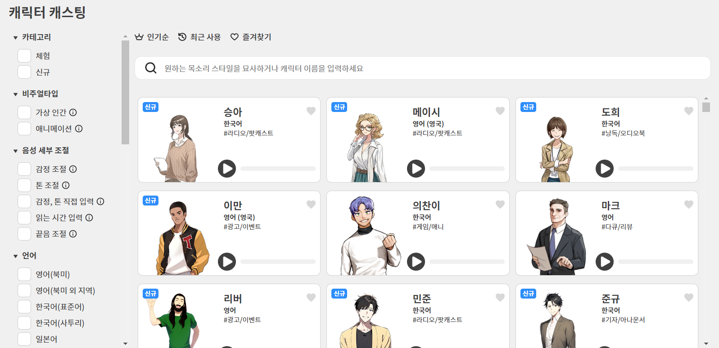The width and height of the screenshot is (719, 348).
Task: Favorite the 리버 character heart
Action: tap(311, 298)
